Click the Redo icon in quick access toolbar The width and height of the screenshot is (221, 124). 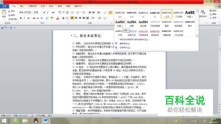pos(11,28)
